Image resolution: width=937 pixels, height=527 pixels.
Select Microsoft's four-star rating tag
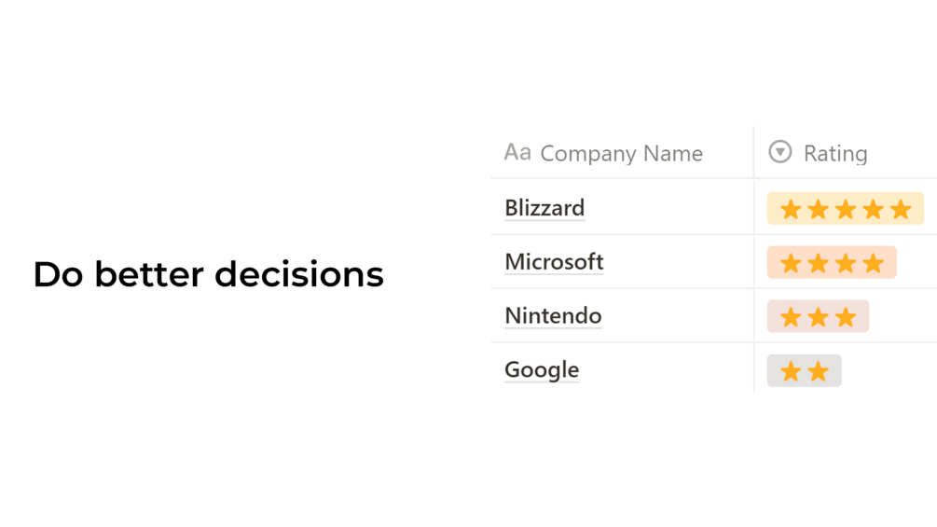832,262
